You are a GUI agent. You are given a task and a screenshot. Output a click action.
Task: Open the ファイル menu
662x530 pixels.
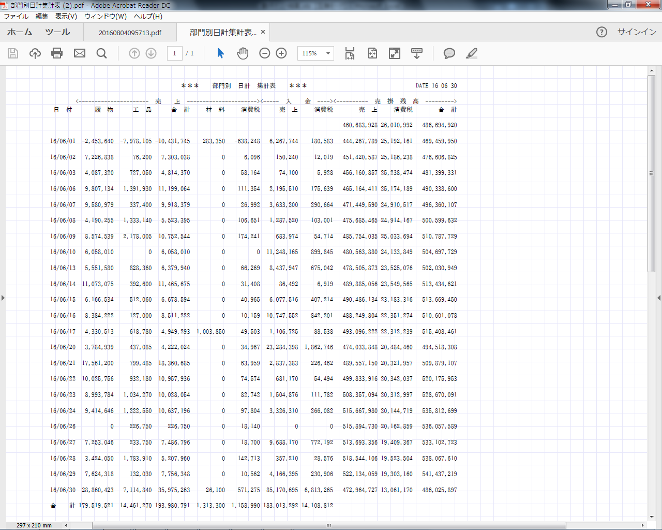coord(16,17)
